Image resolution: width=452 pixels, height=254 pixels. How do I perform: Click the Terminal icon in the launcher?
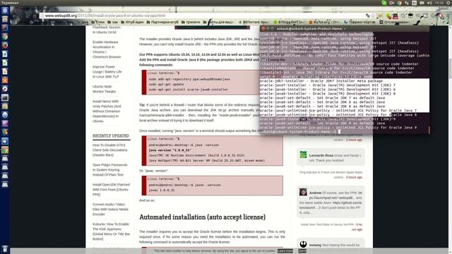(5, 97)
